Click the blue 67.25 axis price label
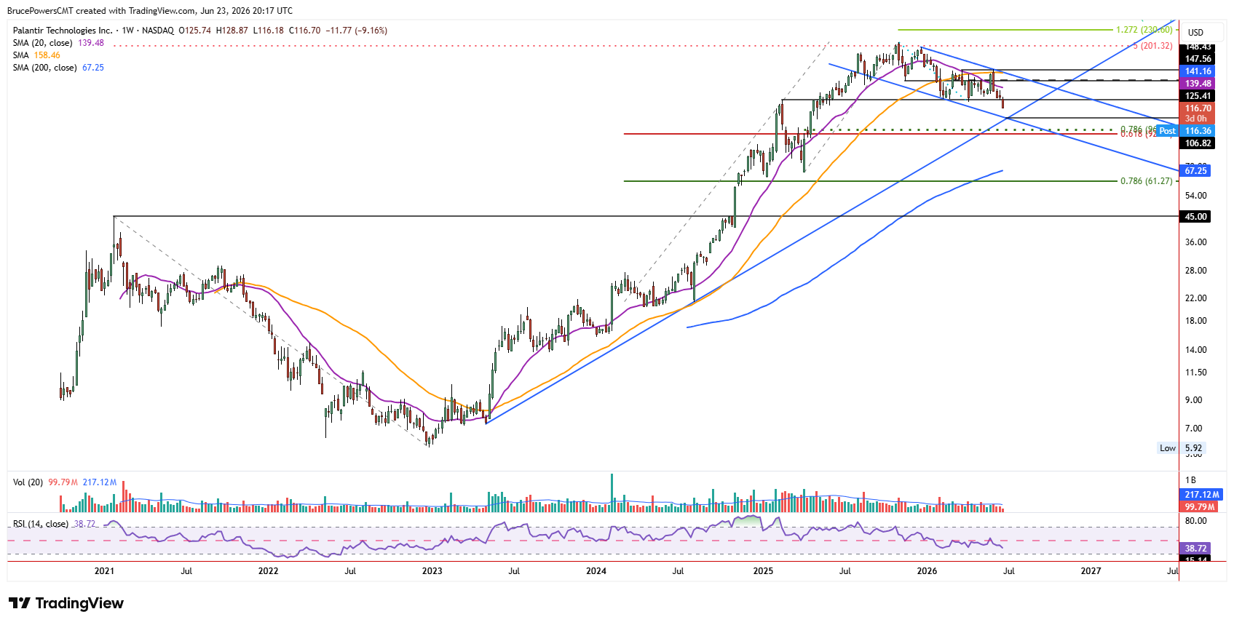This screenshot has width=1234, height=625. pyautogui.click(x=1195, y=171)
